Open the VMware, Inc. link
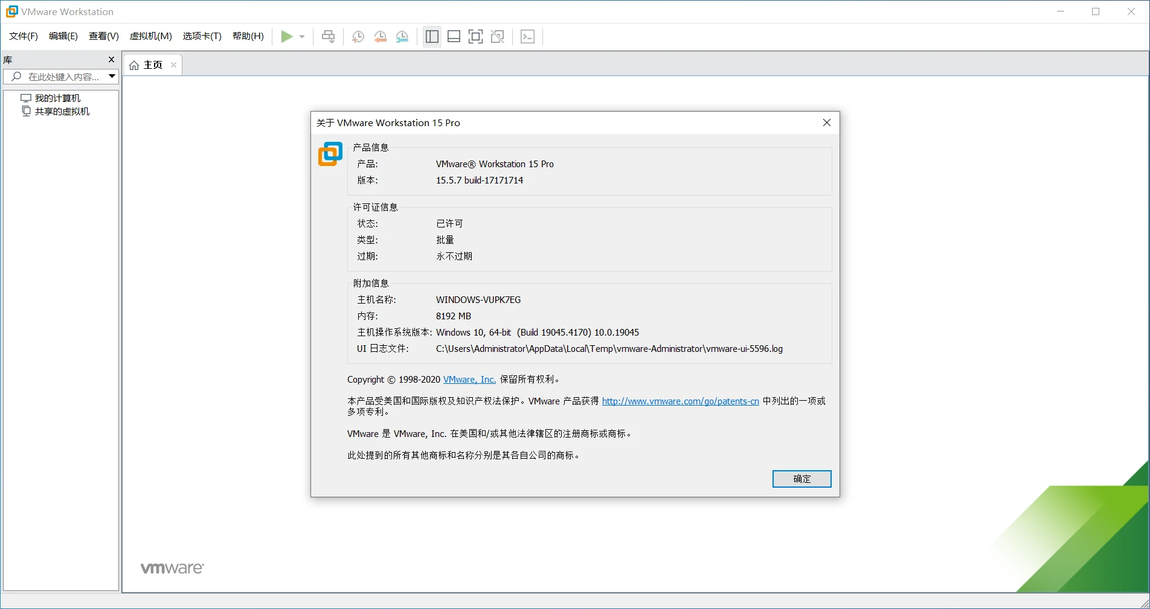1150x609 pixels. point(469,380)
